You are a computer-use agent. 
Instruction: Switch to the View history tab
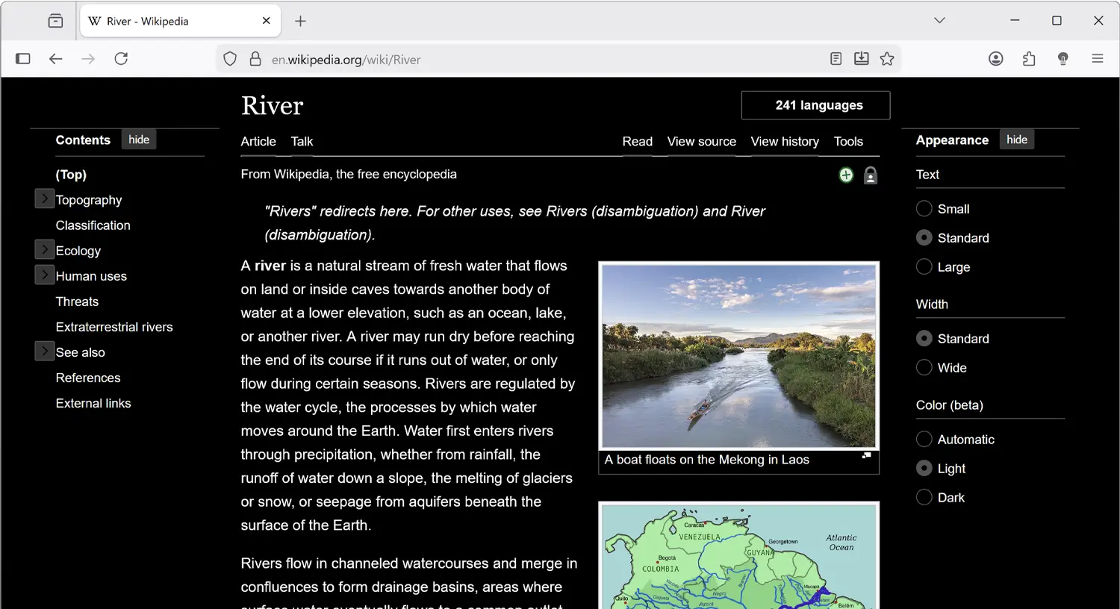tap(784, 141)
